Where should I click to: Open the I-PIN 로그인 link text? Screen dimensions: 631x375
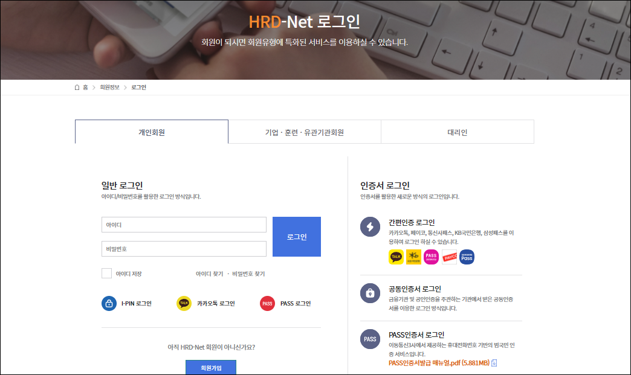click(137, 304)
